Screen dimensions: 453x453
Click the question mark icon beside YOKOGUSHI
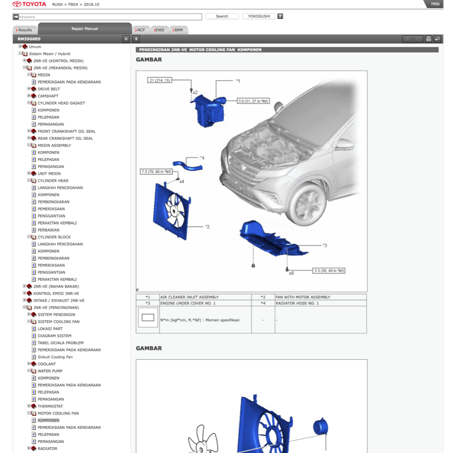point(280,16)
